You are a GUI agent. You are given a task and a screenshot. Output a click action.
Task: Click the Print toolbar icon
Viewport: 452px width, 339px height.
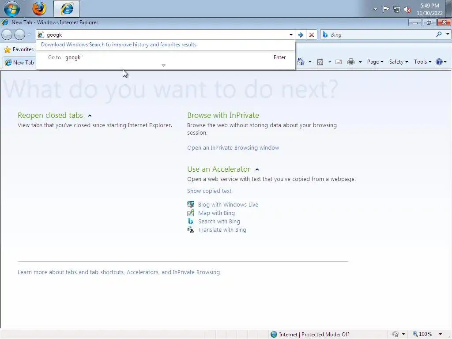tap(351, 62)
